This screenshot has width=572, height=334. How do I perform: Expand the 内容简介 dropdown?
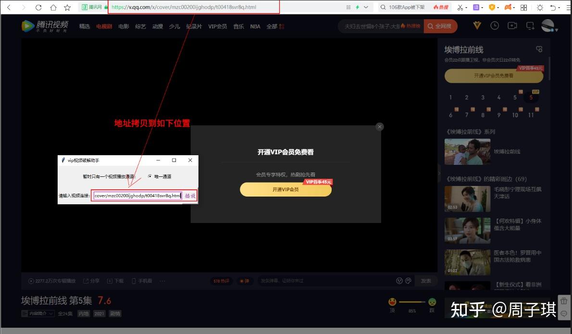pos(38,314)
